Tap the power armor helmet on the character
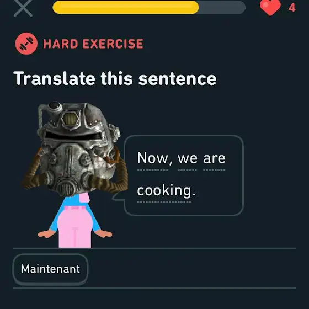Image resolution: width=309 pixels, height=309 pixels. [76, 148]
